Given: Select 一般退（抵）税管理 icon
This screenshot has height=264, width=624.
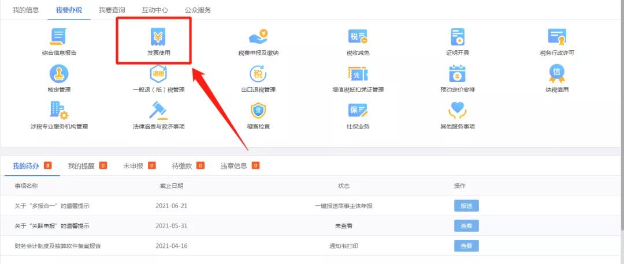Looking at the screenshot, I should [158, 74].
